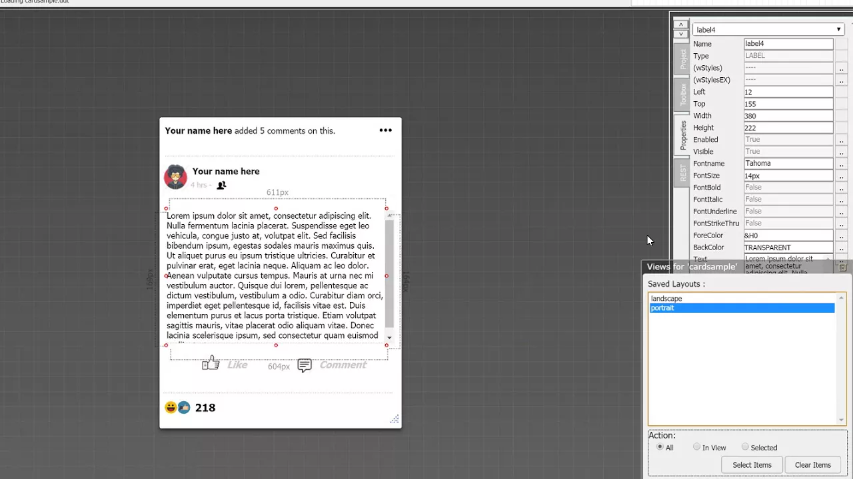The height and width of the screenshot is (479, 853).
Task: Click the Comment label text
Action: pos(343,365)
